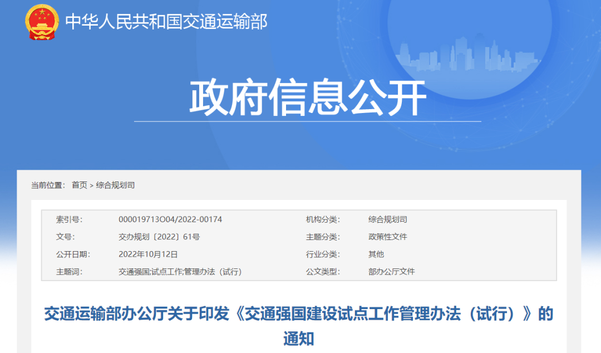Click the 机构分类 field label

[323, 219]
